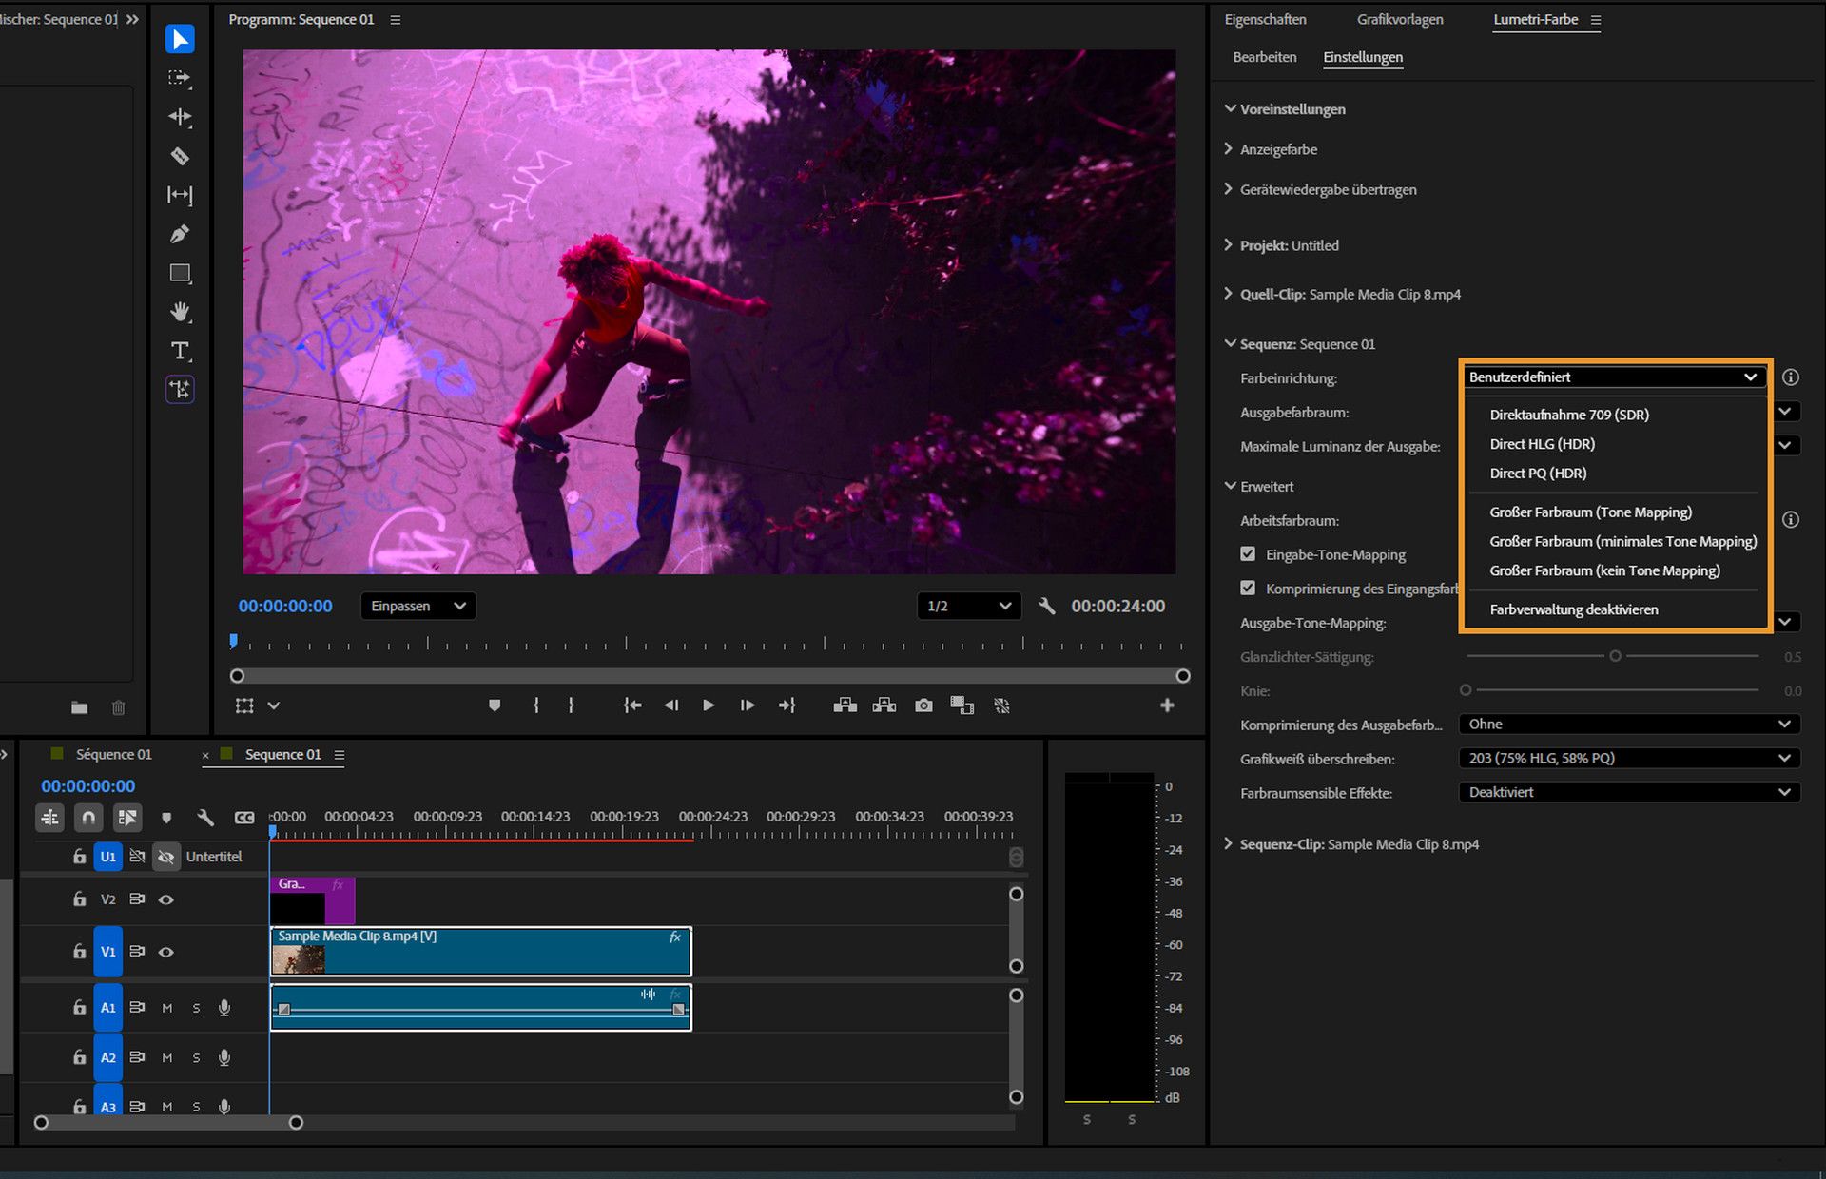This screenshot has width=1826, height=1179.
Task: Open program monitor wrench settings
Action: click(x=1046, y=606)
